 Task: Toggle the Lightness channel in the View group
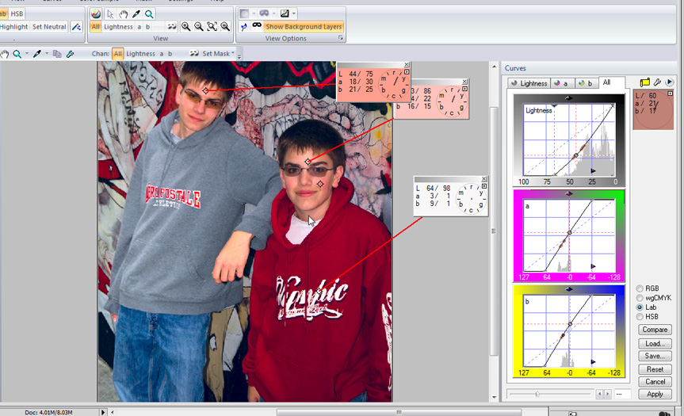(118, 27)
